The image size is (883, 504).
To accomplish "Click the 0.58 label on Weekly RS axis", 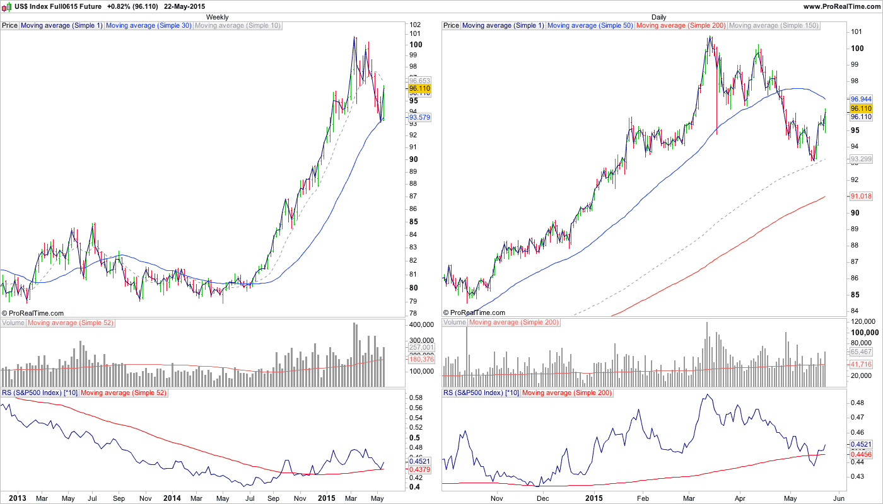I will point(416,398).
